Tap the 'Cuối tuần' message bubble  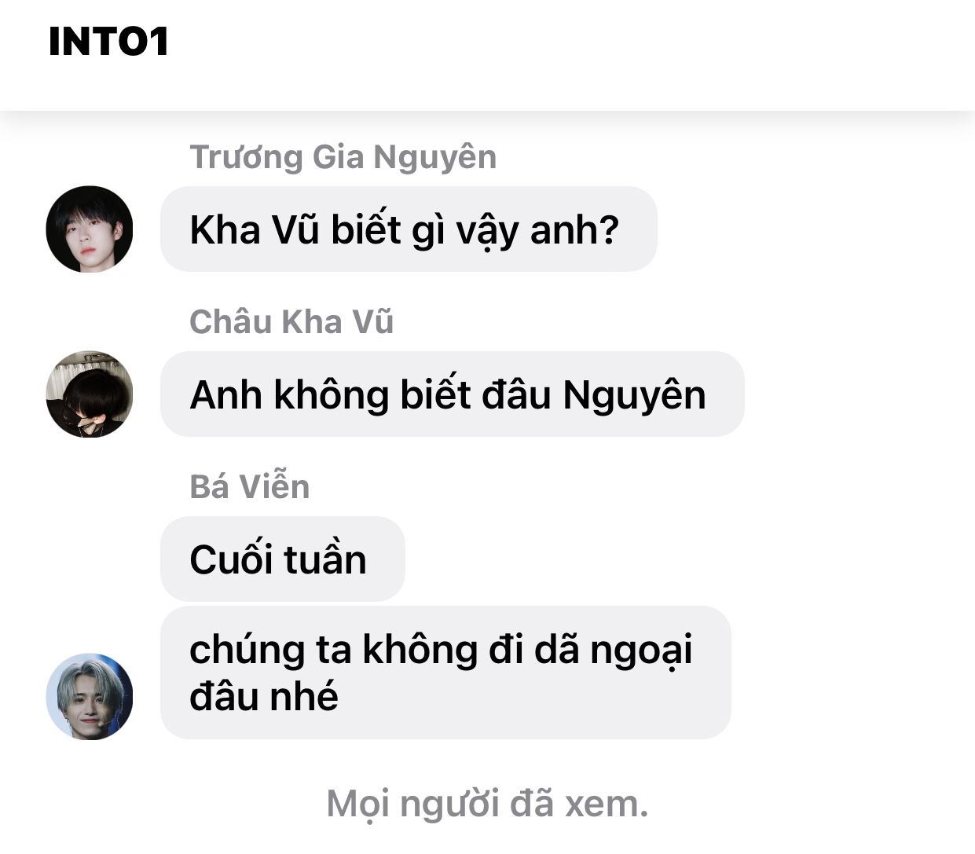click(283, 559)
